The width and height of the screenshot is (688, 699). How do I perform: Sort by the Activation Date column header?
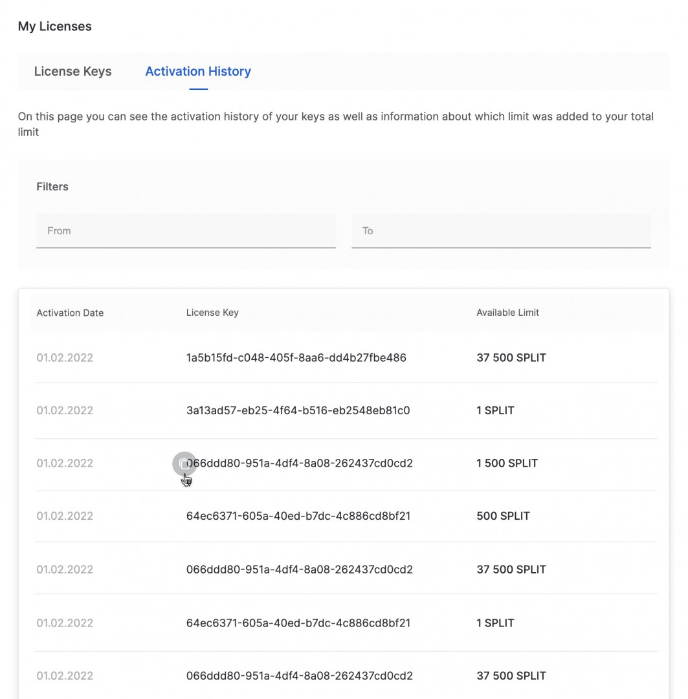(x=70, y=313)
